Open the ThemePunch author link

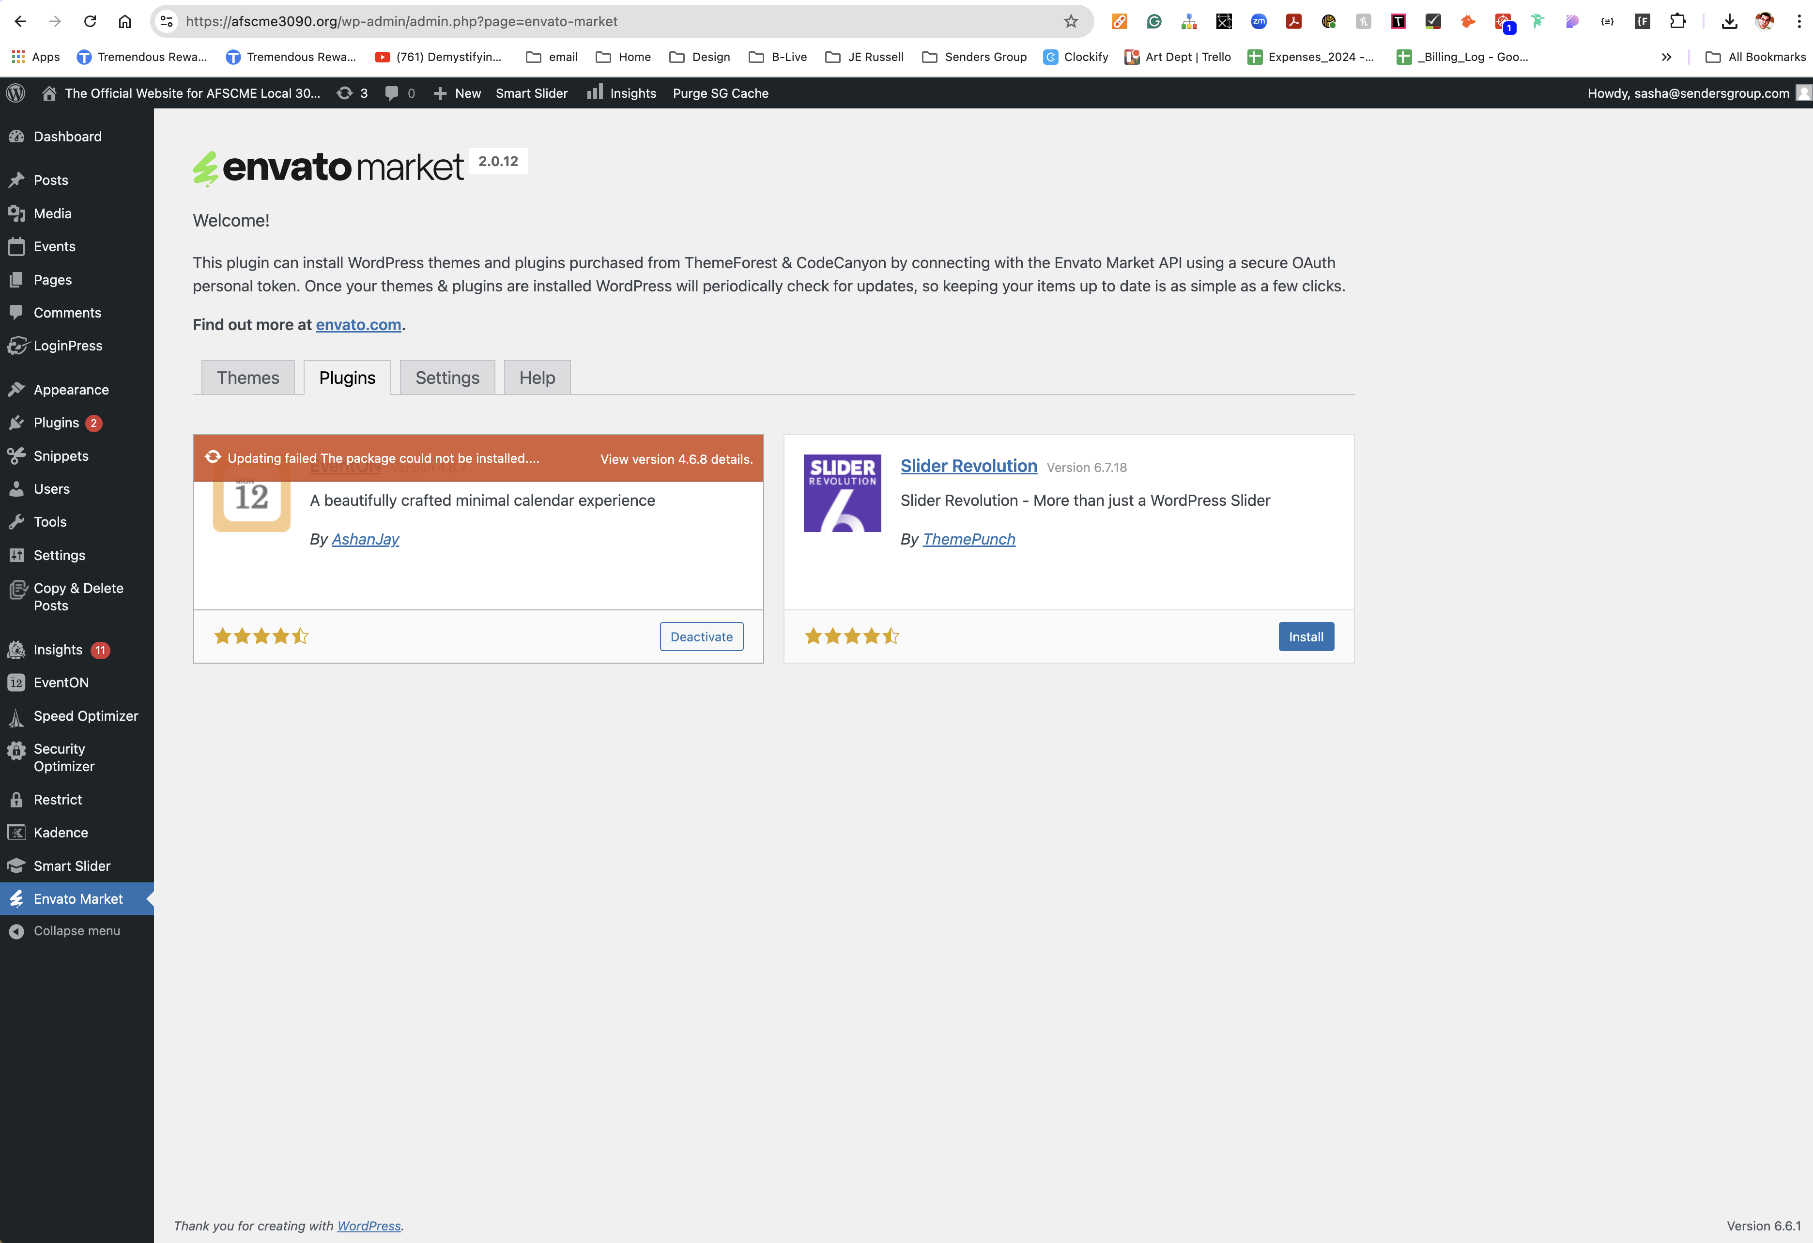click(969, 539)
